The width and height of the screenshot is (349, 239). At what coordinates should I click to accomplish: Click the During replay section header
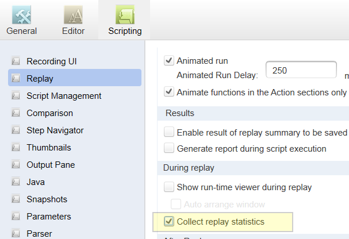tap(253, 168)
